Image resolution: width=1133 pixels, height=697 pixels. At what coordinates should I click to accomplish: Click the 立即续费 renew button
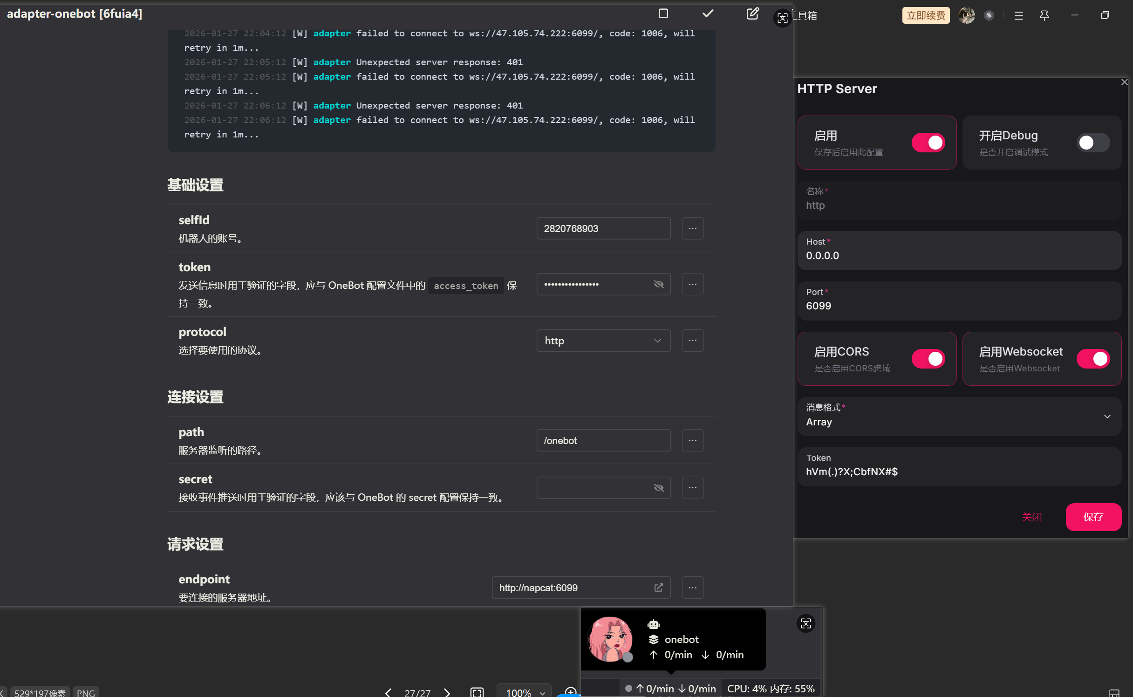click(925, 15)
